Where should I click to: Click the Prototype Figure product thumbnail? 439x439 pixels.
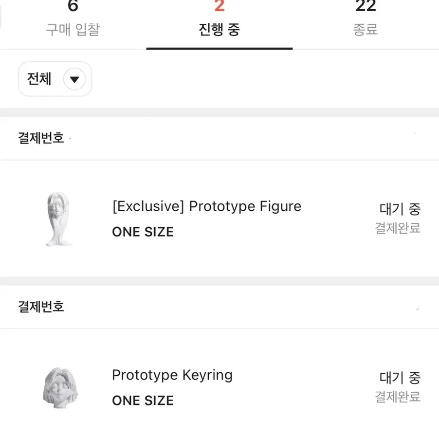tap(58, 219)
